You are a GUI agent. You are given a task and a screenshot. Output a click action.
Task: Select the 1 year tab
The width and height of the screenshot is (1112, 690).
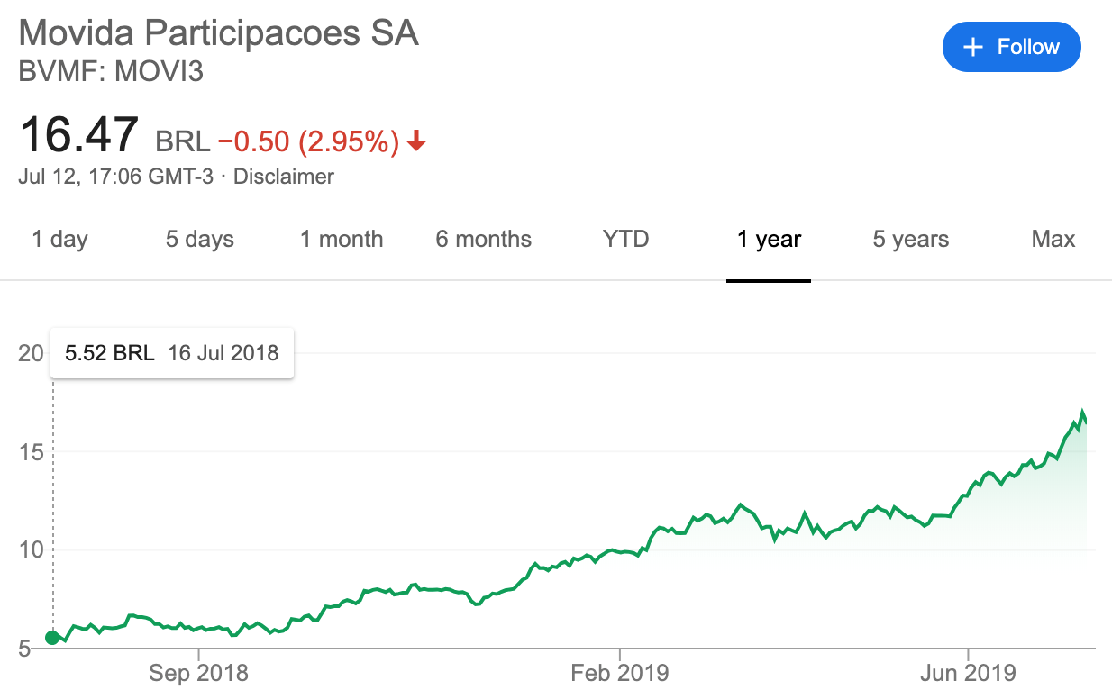pyautogui.click(x=769, y=239)
